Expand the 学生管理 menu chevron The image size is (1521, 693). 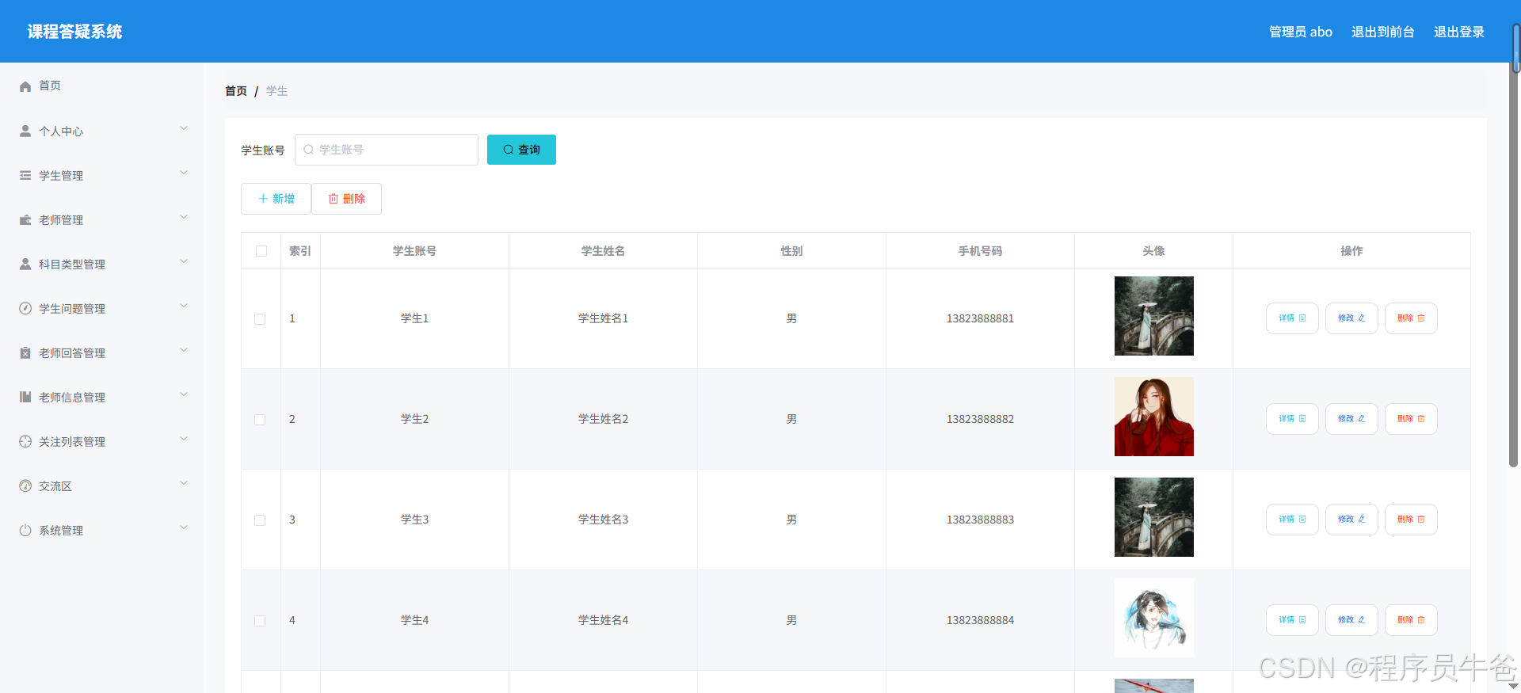[184, 173]
